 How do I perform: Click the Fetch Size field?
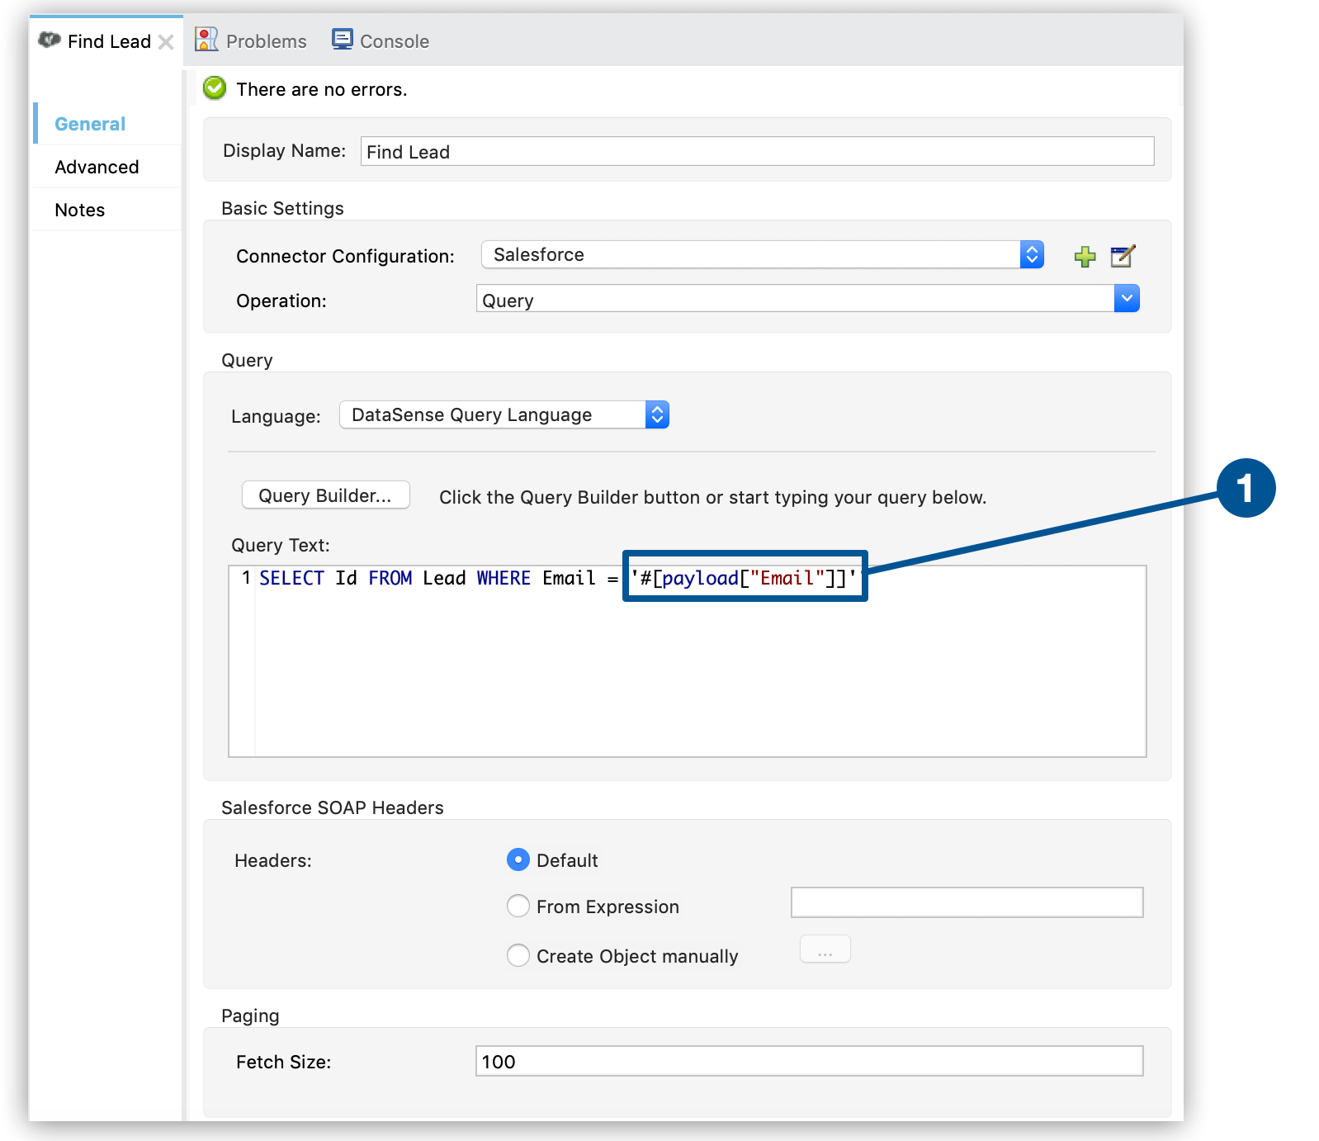pyautogui.click(x=808, y=1062)
